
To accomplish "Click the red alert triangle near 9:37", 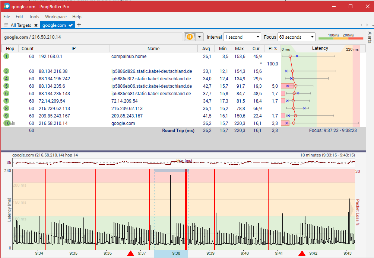I will point(130,253).
